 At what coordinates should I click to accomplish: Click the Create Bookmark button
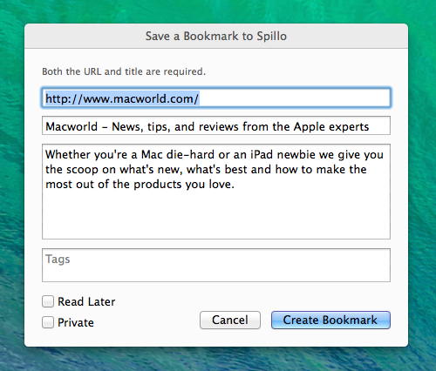[x=330, y=320]
